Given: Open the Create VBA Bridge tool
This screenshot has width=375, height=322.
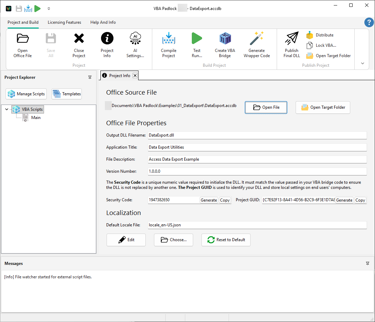Looking at the screenshot, I should [x=225, y=44].
